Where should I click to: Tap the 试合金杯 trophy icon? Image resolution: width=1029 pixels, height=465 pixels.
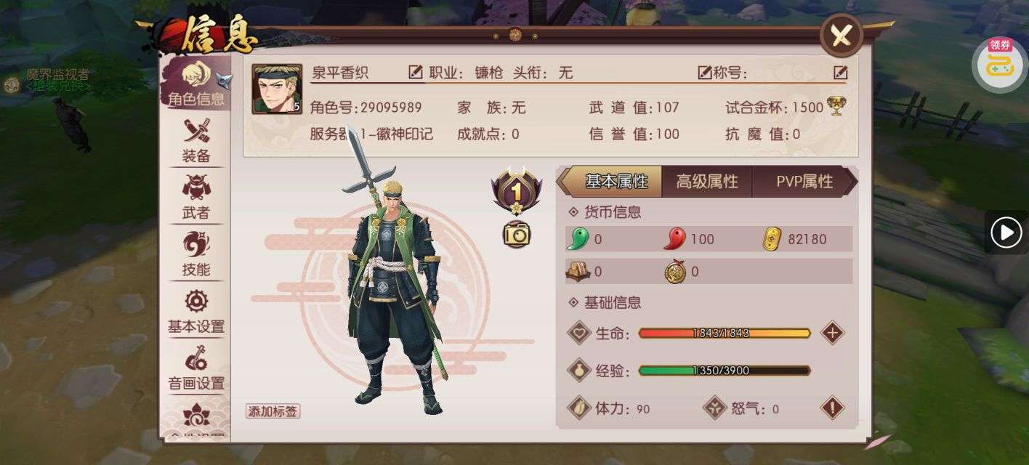point(836,107)
